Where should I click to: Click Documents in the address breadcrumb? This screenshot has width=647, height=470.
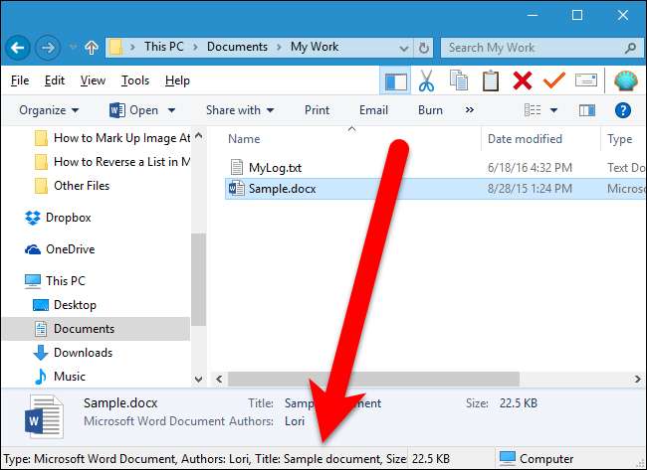237,47
